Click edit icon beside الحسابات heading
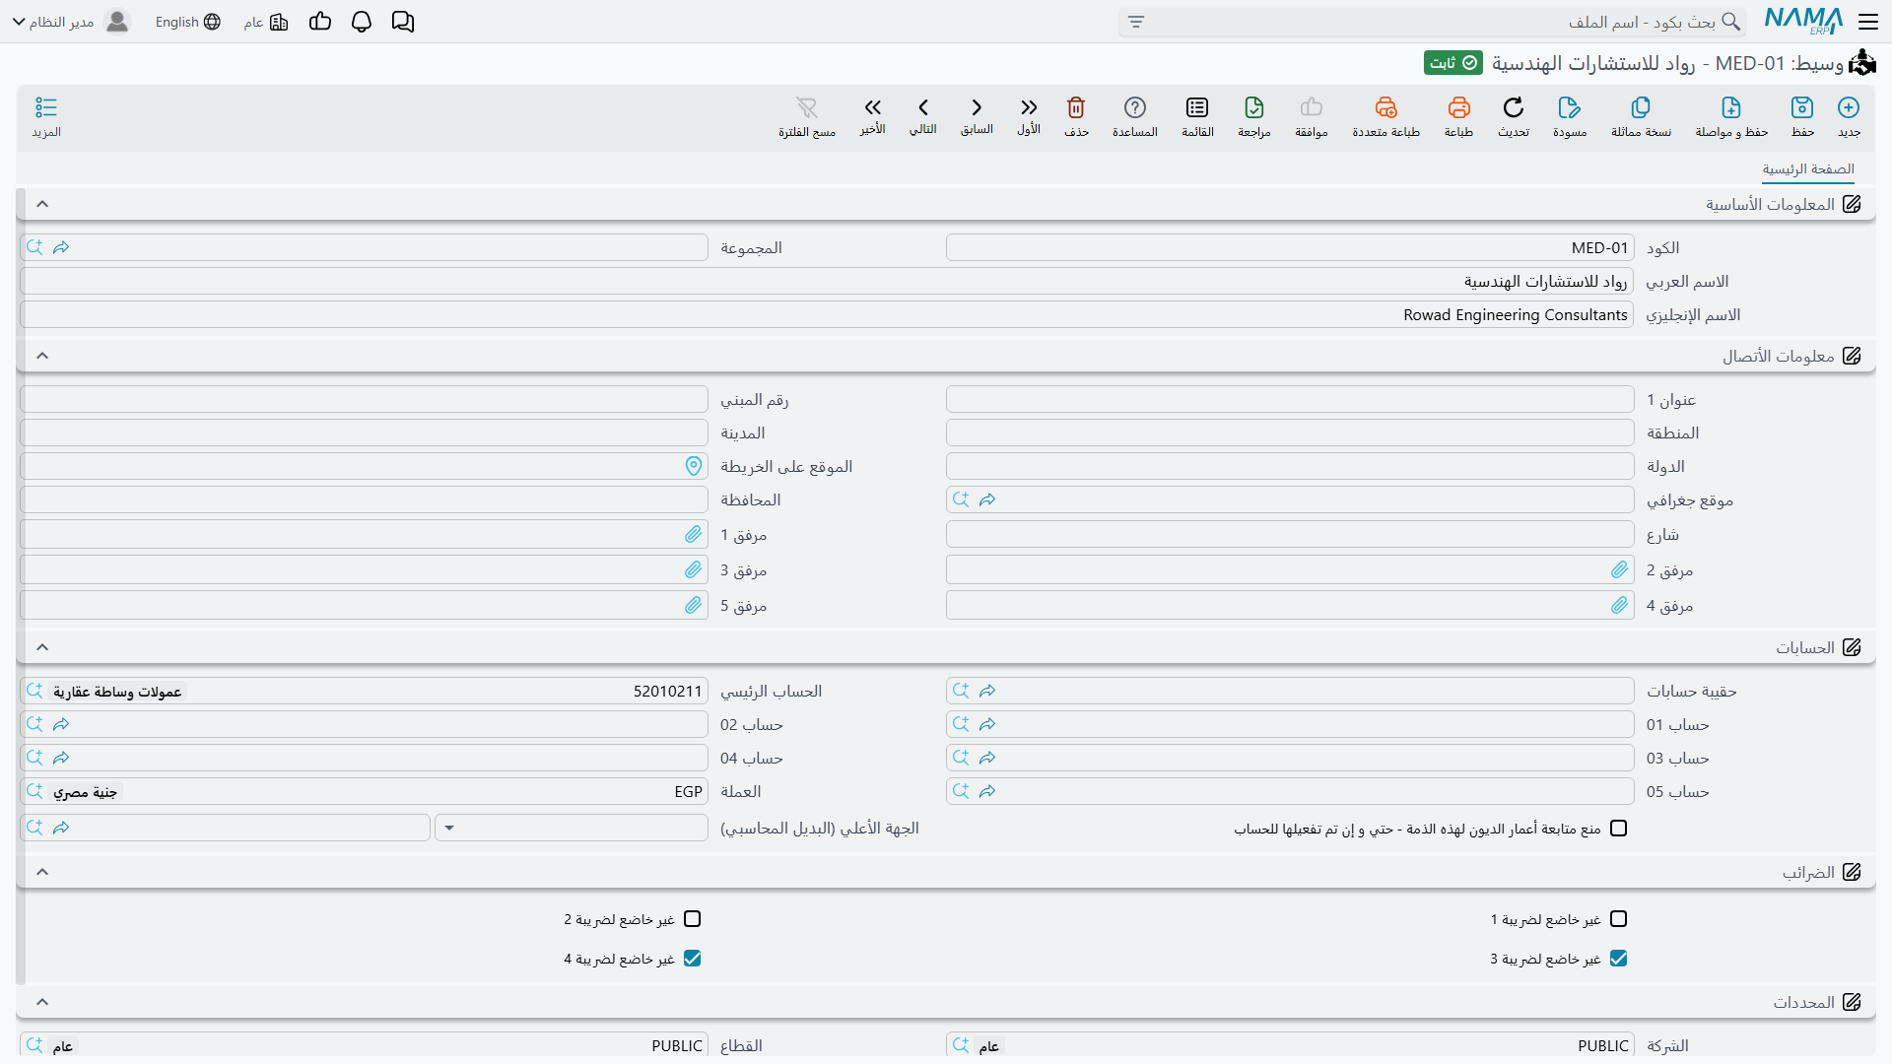Screen dimensions: 1892x1064 pyautogui.click(x=1852, y=647)
